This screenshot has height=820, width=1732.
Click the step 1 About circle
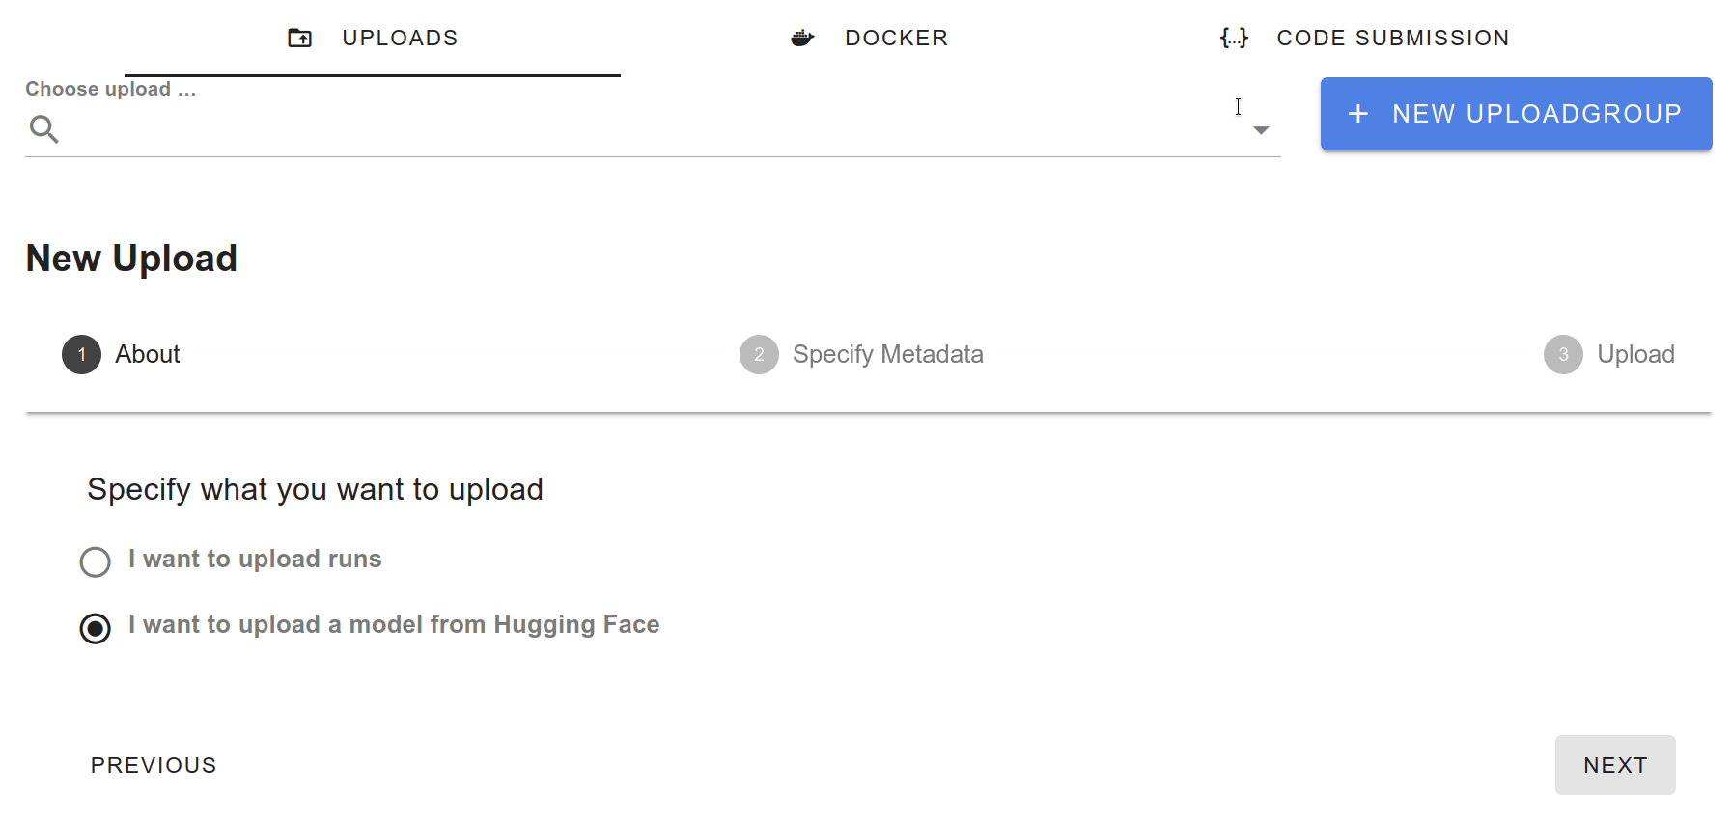pyautogui.click(x=82, y=355)
